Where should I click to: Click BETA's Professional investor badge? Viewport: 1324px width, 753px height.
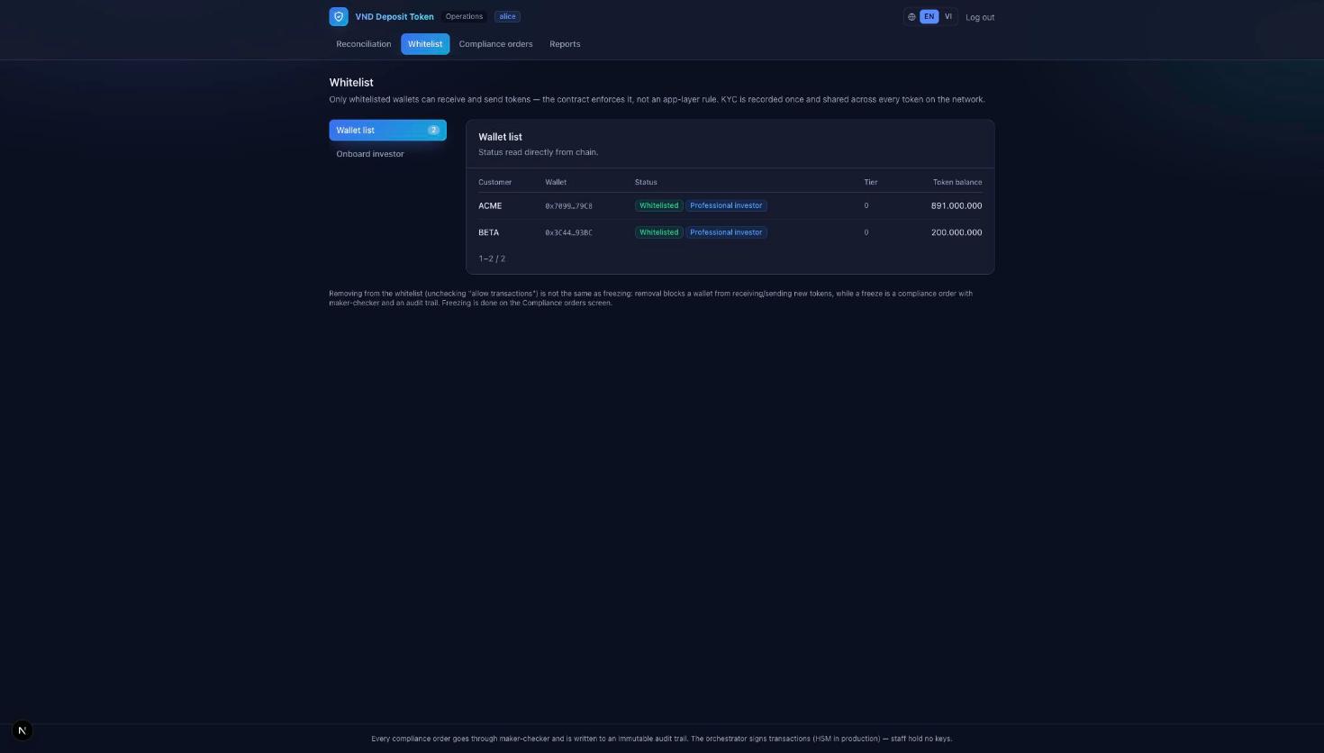[726, 232]
